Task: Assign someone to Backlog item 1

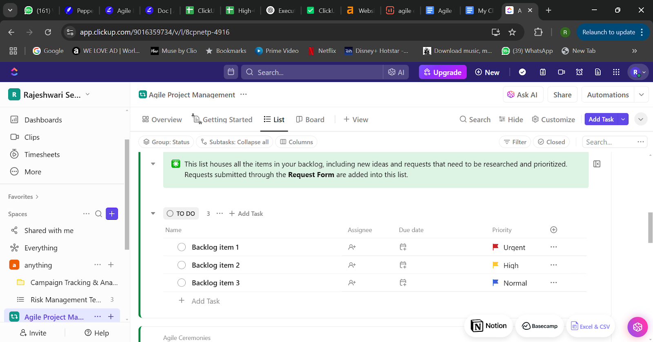Action: (352, 247)
